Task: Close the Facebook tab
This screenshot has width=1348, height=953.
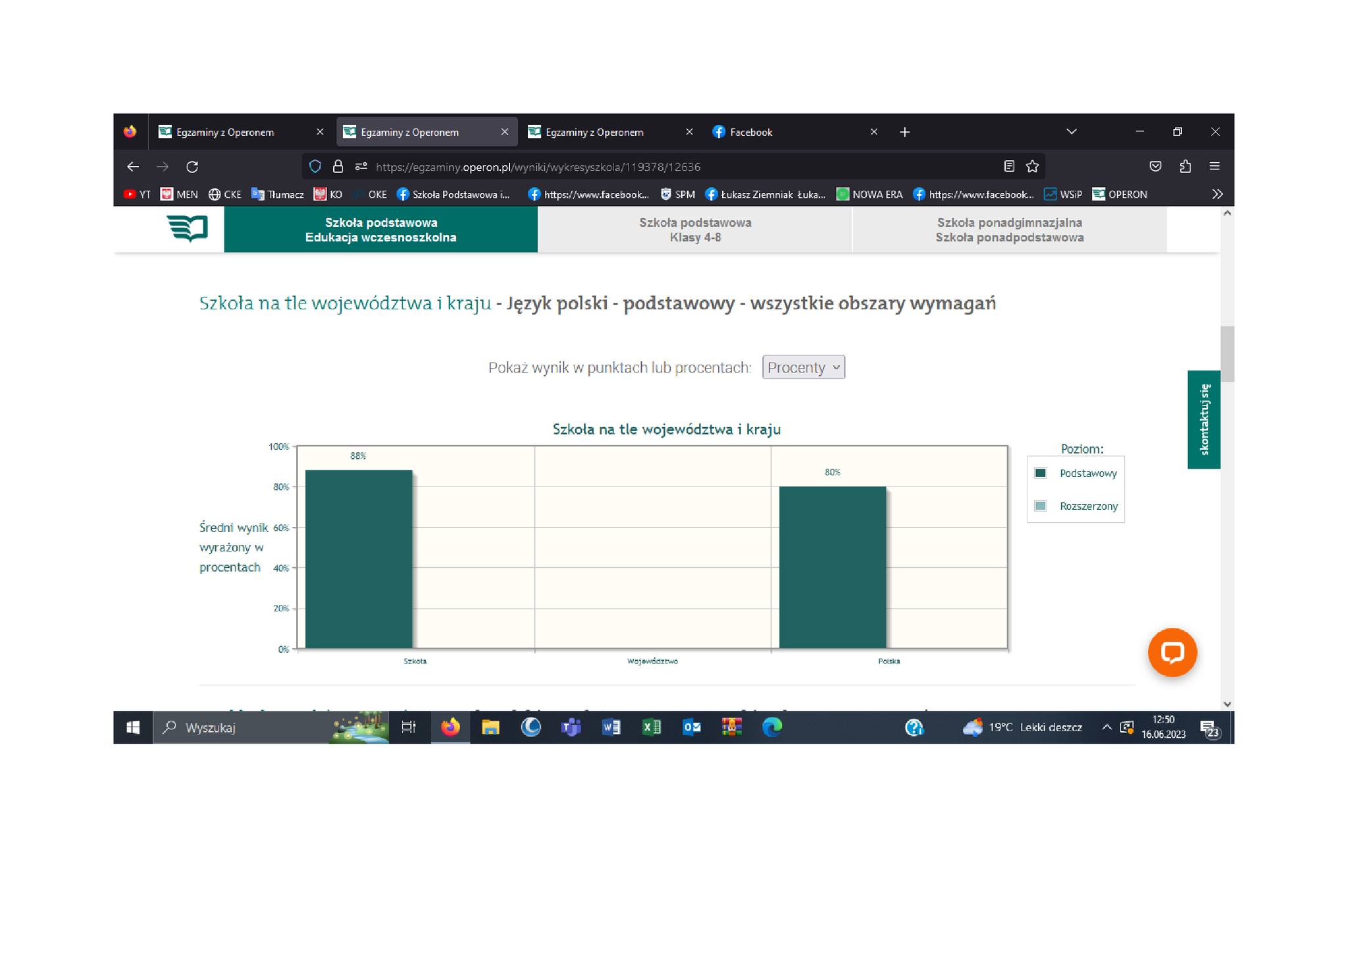Action: pos(874,132)
